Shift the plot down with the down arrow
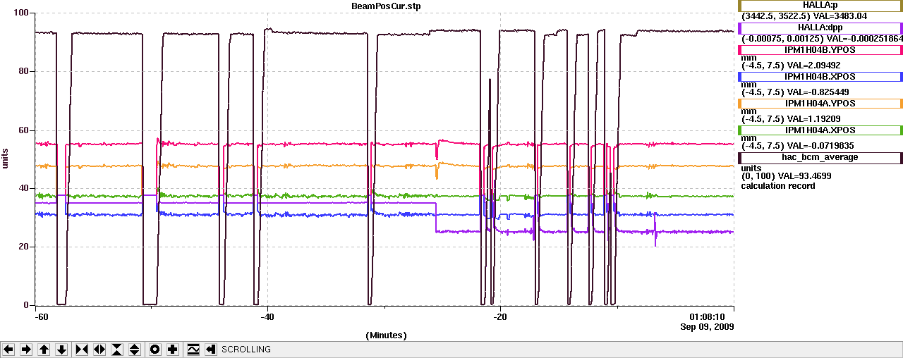The width and height of the screenshot is (903, 358). [61, 350]
